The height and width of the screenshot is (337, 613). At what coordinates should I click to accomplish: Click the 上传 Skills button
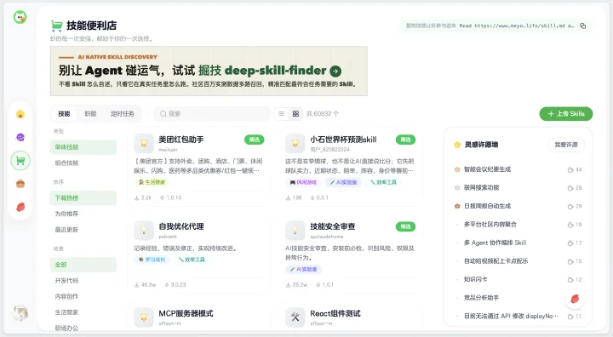click(565, 114)
